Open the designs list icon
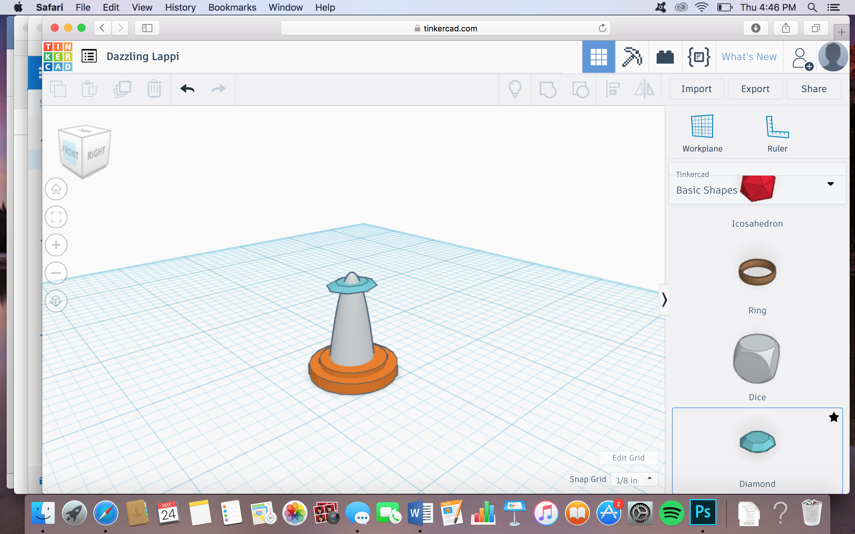This screenshot has height=534, width=855. tap(89, 56)
